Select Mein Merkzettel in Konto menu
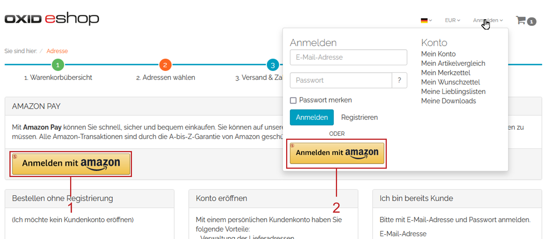 [446, 73]
